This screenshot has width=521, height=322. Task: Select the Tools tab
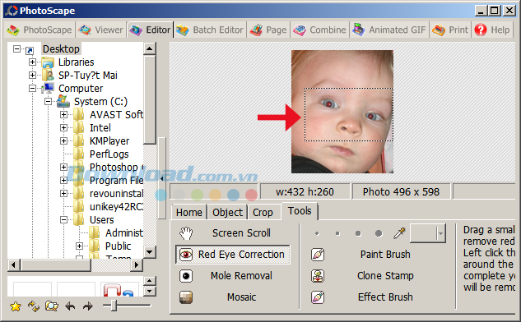300,211
